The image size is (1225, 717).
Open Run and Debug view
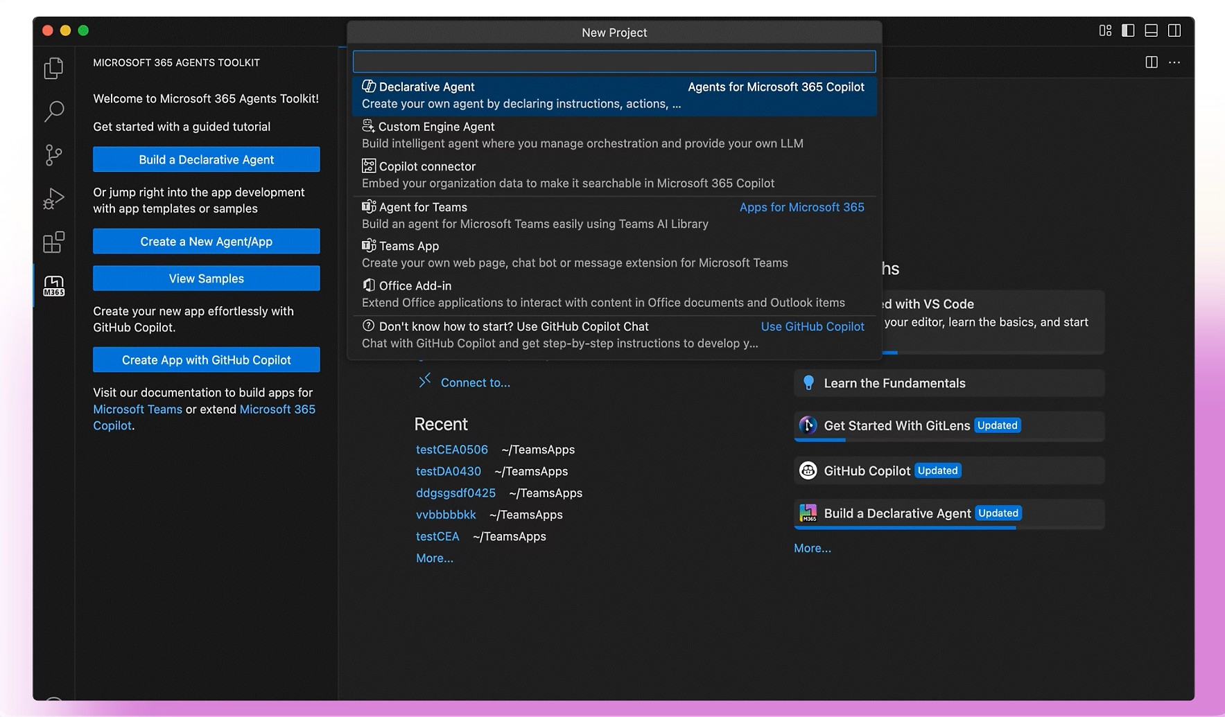pos(53,199)
